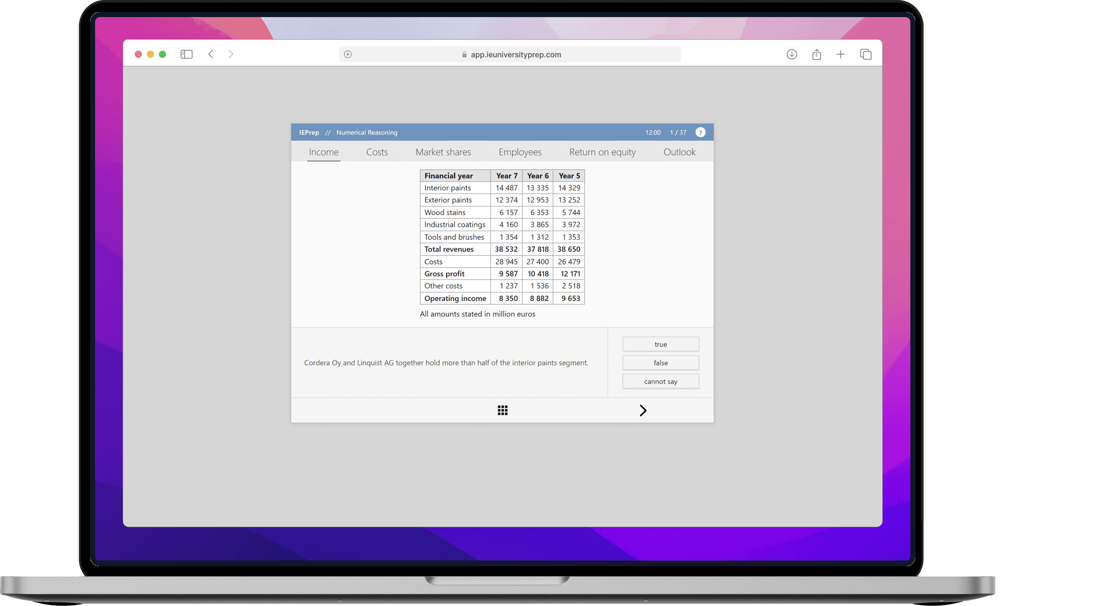Click the Year 6 column header
Viewport: 1104px width, 606px height.
[x=538, y=176]
